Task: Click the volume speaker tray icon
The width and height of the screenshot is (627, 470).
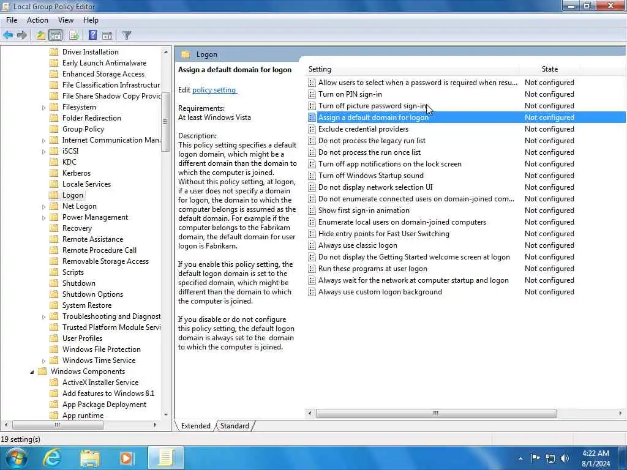Action: pos(565,458)
